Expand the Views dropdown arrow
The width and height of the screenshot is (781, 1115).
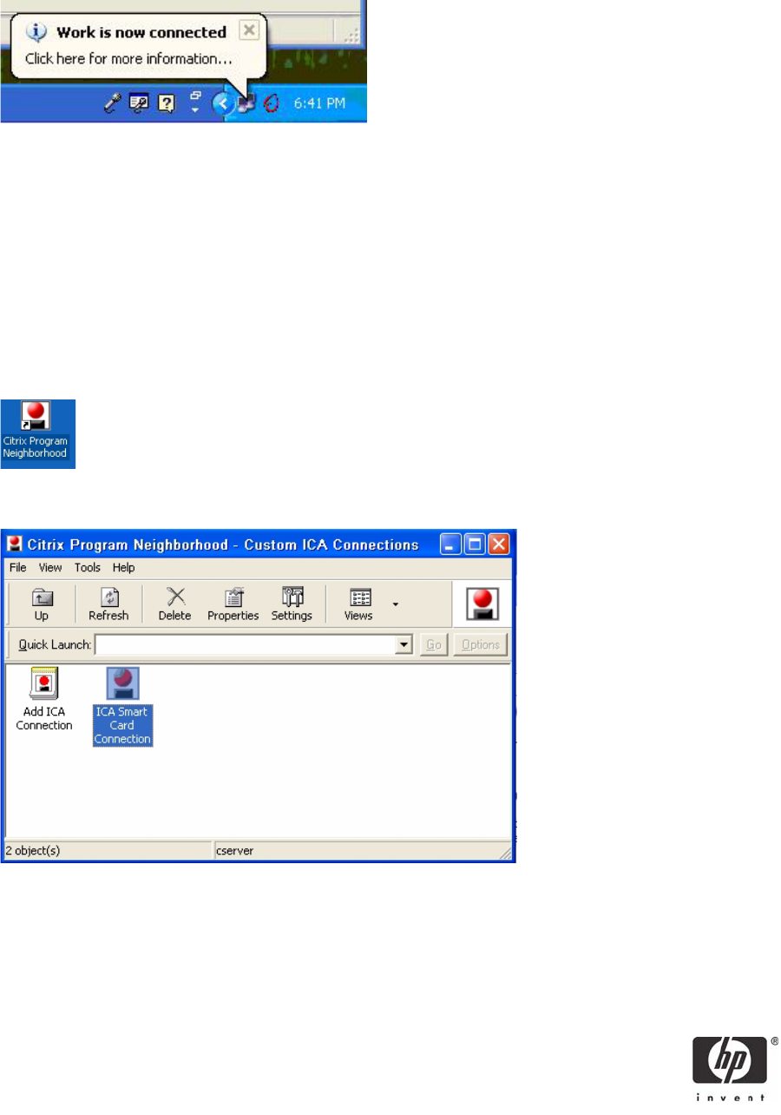click(x=396, y=604)
